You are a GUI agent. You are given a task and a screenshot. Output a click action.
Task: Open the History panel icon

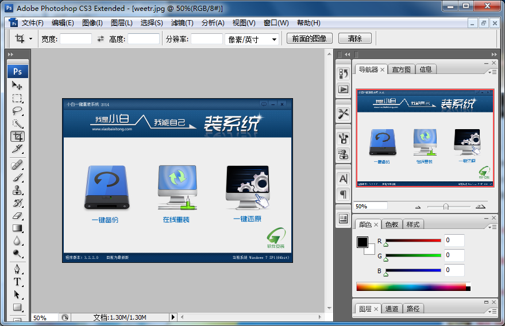pyautogui.click(x=344, y=74)
